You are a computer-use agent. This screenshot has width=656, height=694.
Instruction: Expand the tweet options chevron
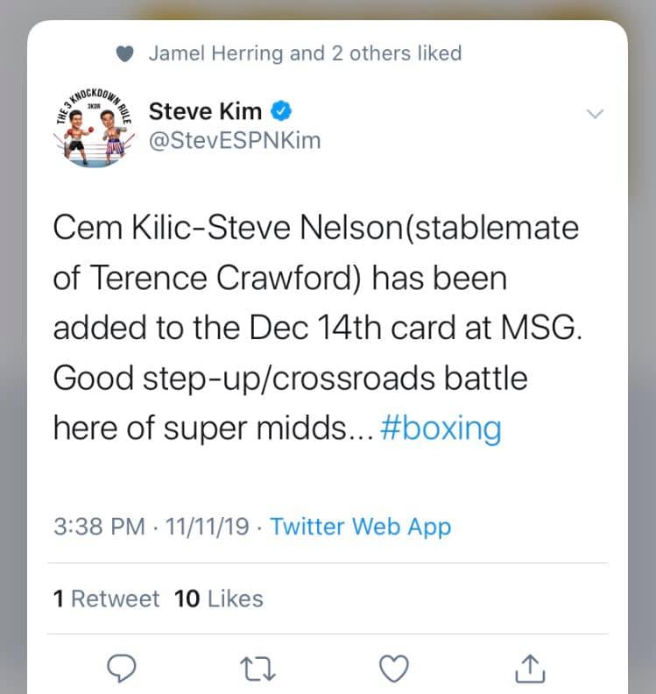tap(596, 114)
